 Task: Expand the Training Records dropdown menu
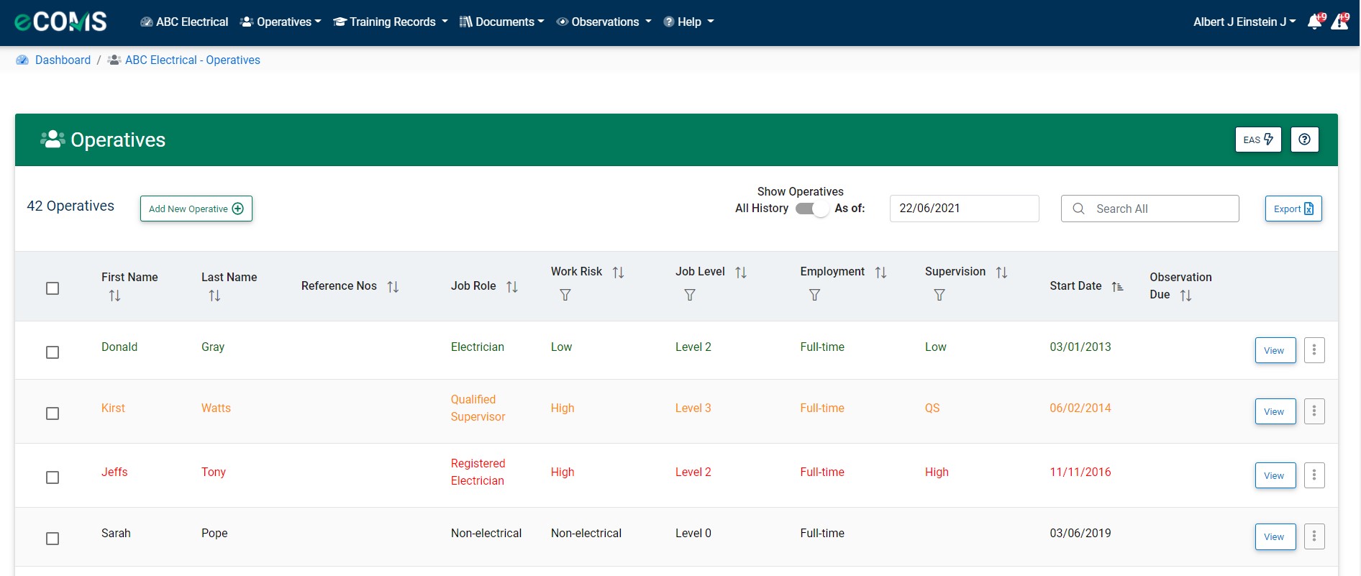390,22
